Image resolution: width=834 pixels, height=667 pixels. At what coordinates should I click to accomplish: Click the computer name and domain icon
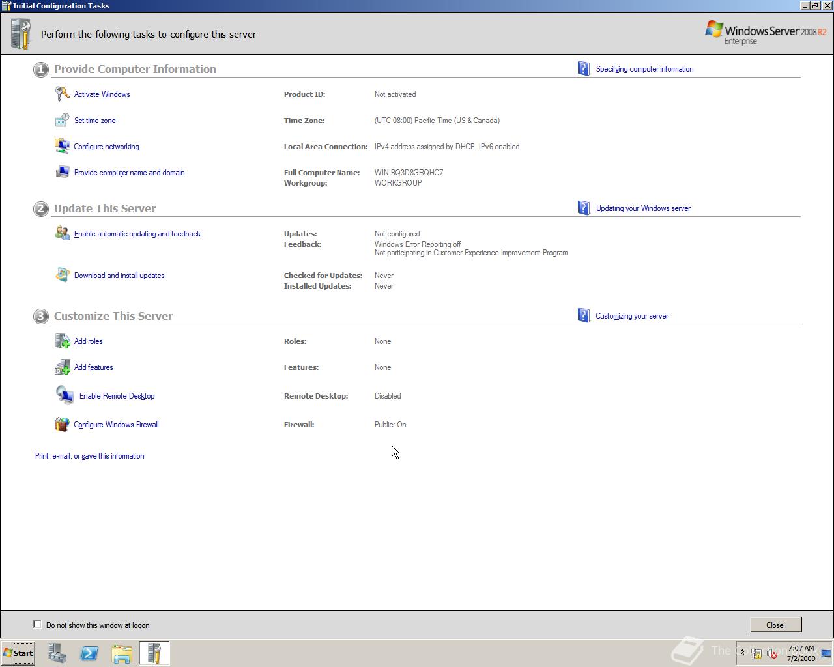click(62, 172)
